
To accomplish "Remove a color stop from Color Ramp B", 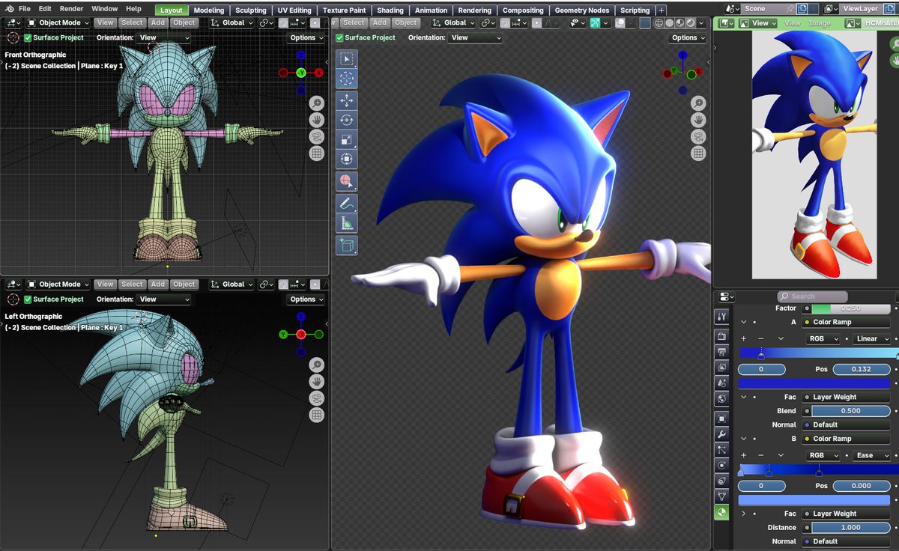I will pyautogui.click(x=761, y=455).
